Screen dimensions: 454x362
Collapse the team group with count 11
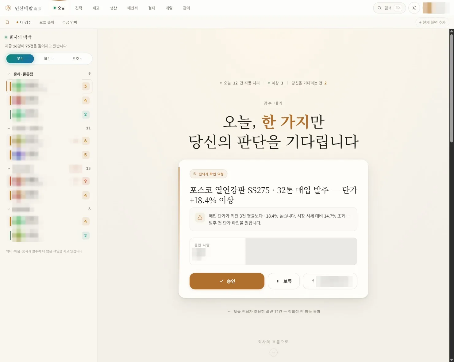tap(9, 128)
